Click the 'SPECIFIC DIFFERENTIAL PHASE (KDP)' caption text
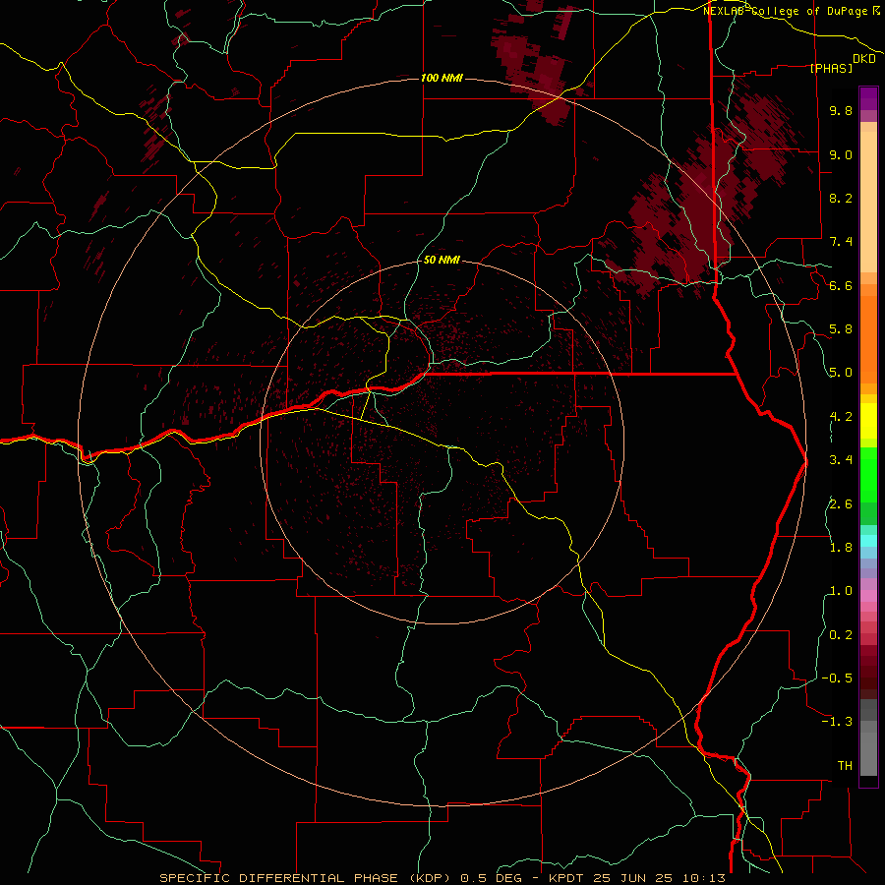The height and width of the screenshot is (885, 885). 306,878
